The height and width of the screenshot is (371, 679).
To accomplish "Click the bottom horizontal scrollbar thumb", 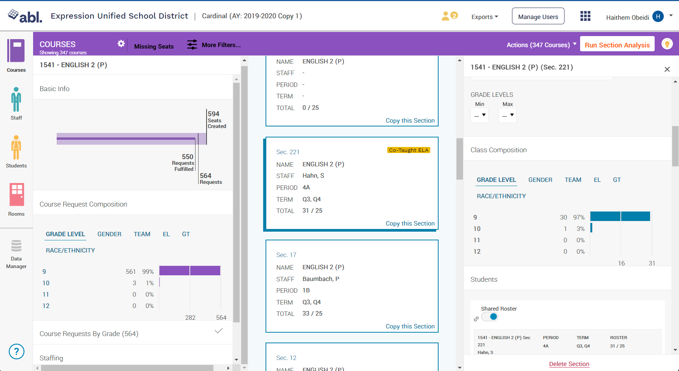I will pos(127,368).
